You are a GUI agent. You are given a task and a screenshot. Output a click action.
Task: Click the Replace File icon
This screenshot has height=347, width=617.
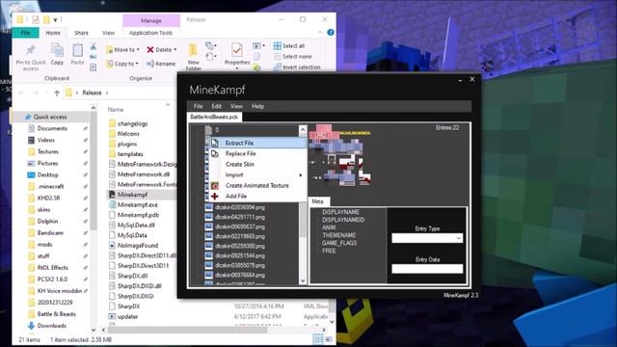(215, 153)
